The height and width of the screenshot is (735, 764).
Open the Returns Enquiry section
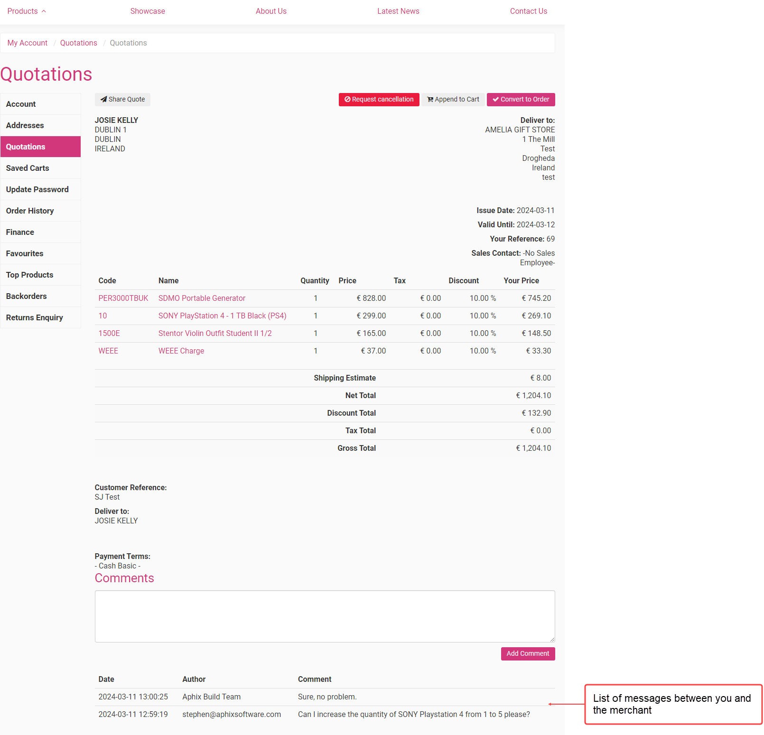(34, 317)
